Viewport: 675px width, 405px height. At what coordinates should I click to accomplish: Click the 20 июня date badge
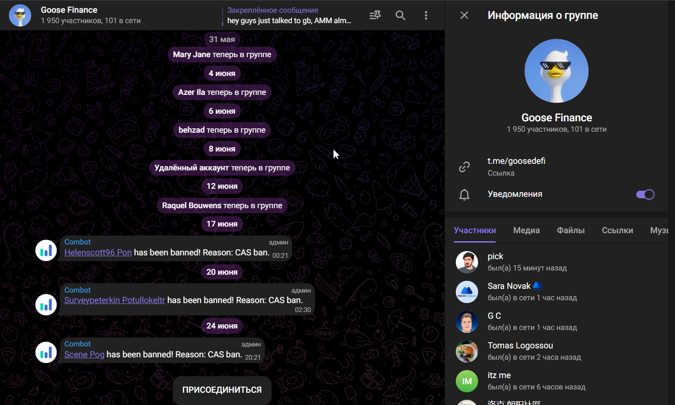[222, 272]
